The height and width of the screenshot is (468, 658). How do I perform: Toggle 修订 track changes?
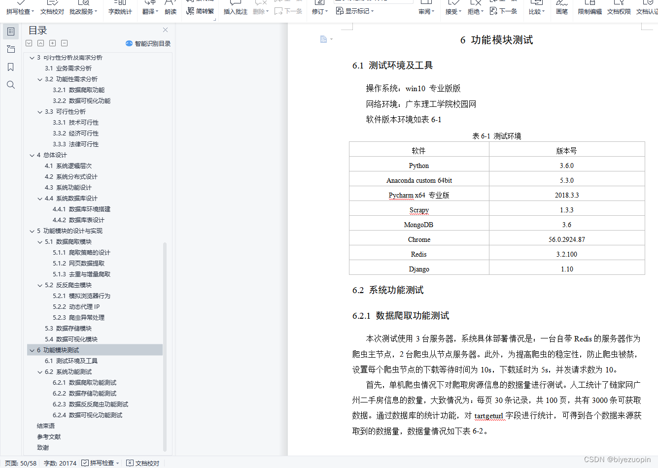320,11
